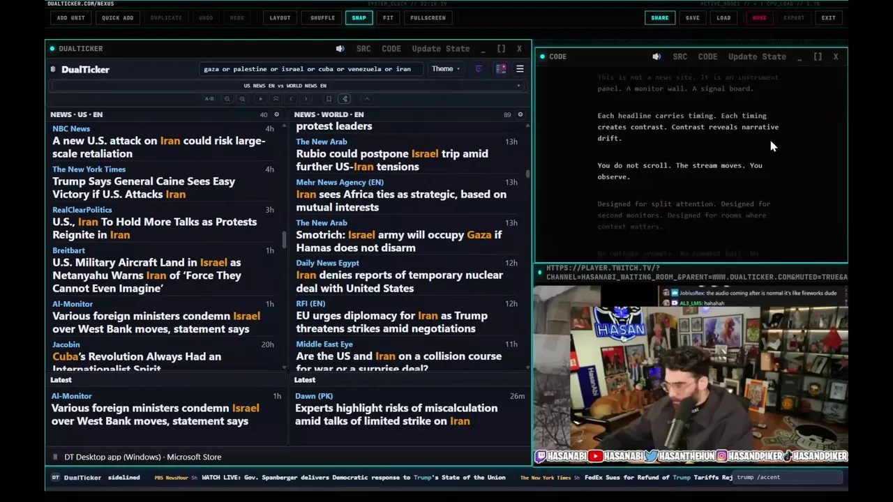This screenshot has height=502, width=893.
Task: Click the A-B compare icon
Action: tap(209, 99)
